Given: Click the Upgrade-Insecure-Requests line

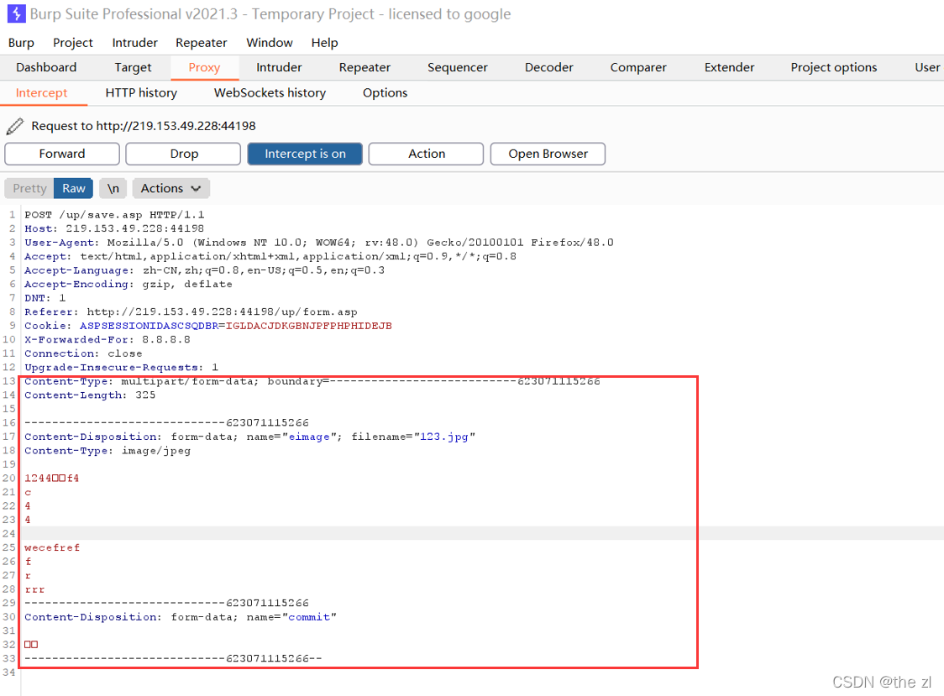Looking at the screenshot, I should click(x=121, y=367).
